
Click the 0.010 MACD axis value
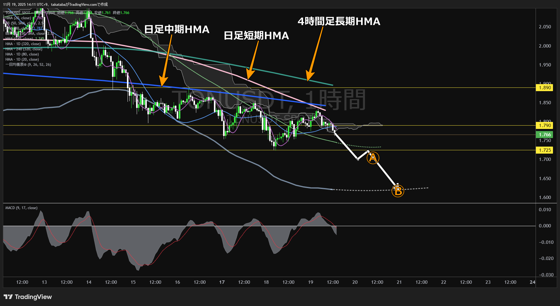coord(545,210)
